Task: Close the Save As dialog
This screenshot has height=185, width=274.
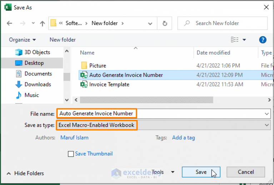Action: [266, 7]
